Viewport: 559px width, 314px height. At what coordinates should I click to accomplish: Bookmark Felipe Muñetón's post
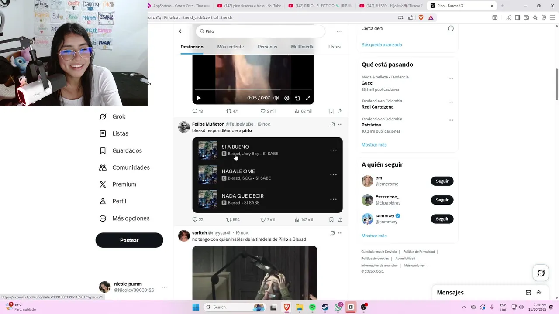tap(331, 220)
